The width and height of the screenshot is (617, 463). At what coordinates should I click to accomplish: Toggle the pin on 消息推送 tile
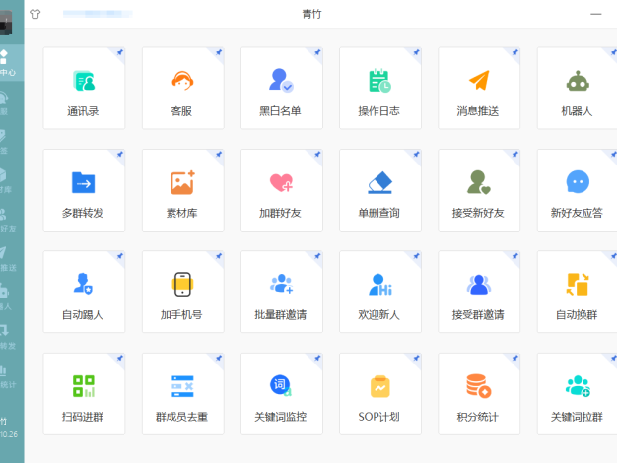(515, 52)
